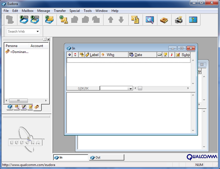Image resolution: width=220 pixels, height=169 pixels.
Task: Open the Search Web dropdown arrow
Action: [x=38, y=31]
